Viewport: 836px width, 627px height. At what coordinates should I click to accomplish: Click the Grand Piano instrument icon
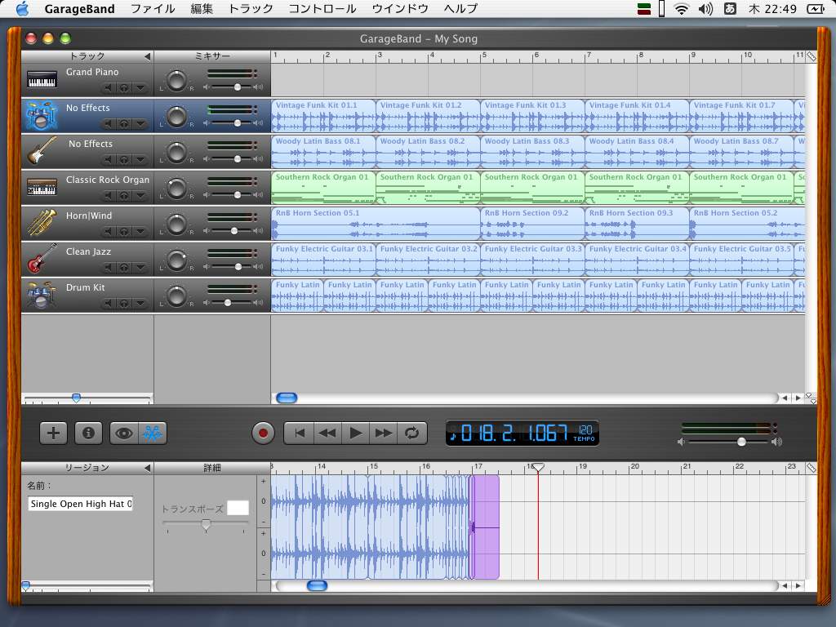coord(42,79)
